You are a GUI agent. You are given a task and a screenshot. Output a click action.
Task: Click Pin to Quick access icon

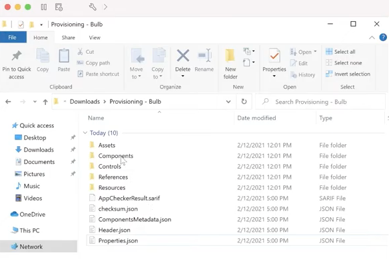click(x=17, y=56)
